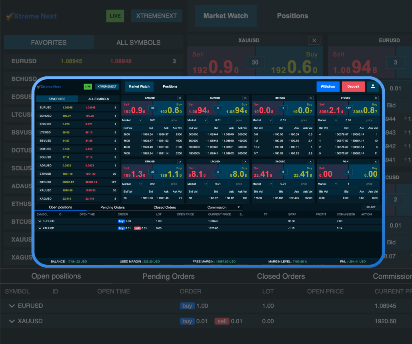Click the SELECT button above the positions table

pyautogui.click(x=371, y=207)
